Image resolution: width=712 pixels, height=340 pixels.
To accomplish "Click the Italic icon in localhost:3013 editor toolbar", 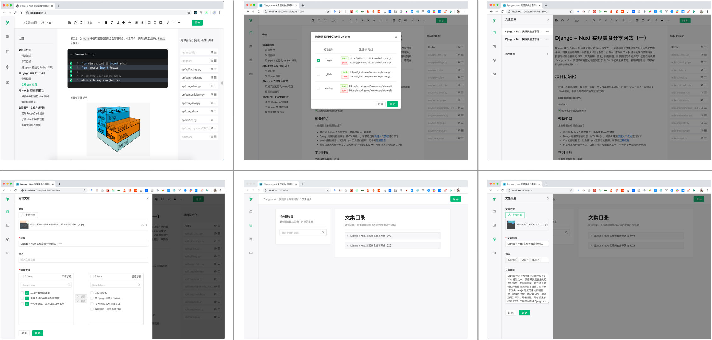I will point(112,23).
